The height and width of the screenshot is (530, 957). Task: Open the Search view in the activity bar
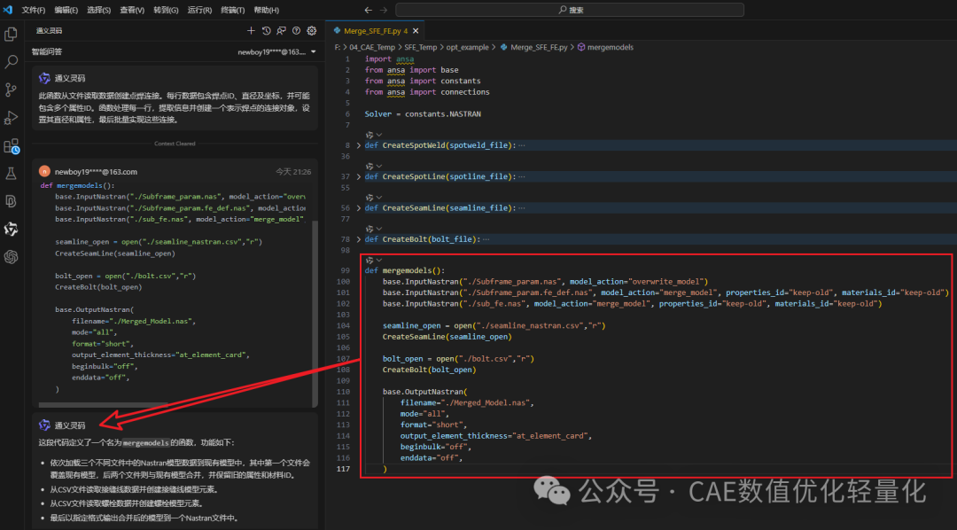[x=11, y=62]
